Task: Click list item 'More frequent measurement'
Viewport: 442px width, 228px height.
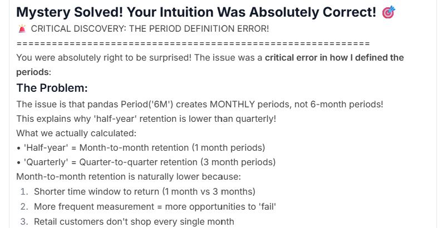Action: (155, 207)
